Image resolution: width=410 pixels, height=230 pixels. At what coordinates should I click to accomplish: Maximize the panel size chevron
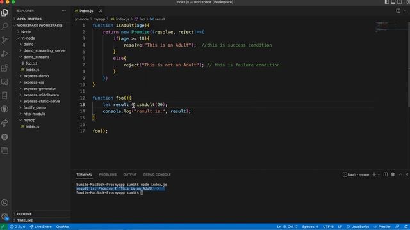click(x=400, y=174)
